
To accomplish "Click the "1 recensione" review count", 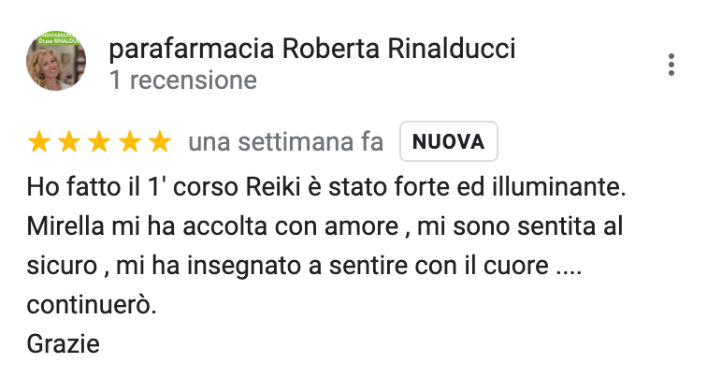I will click(x=183, y=80).
